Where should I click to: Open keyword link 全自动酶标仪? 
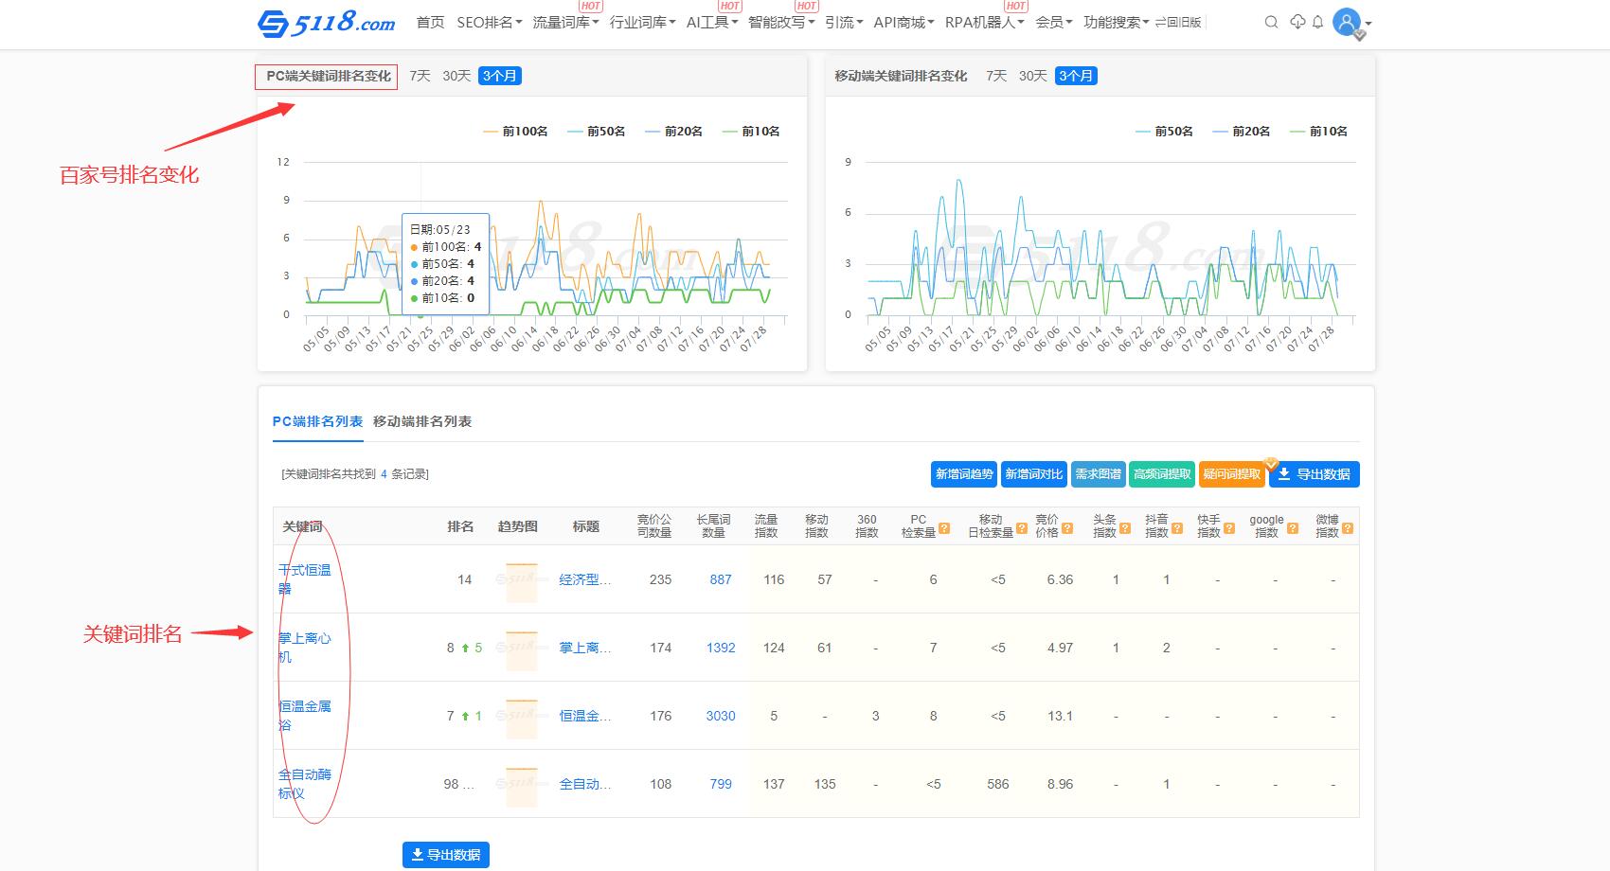tap(305, 784)
